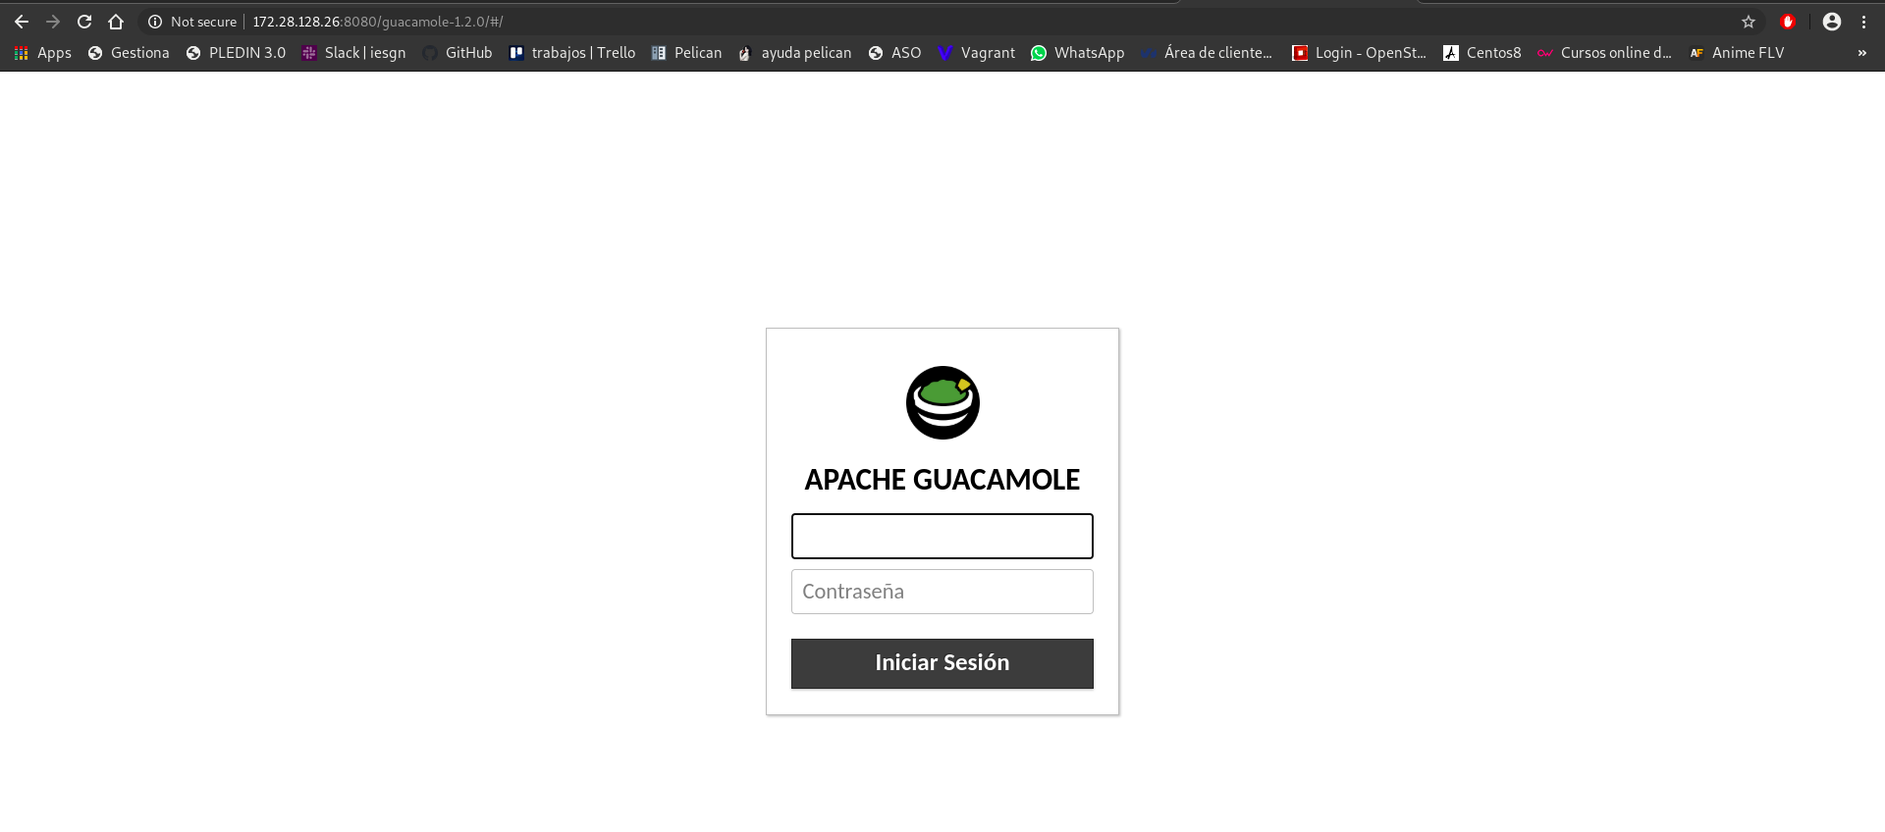Focus the username input field
The height and width of the screenshot is (832, 1885).
click(x=942, y=537)
